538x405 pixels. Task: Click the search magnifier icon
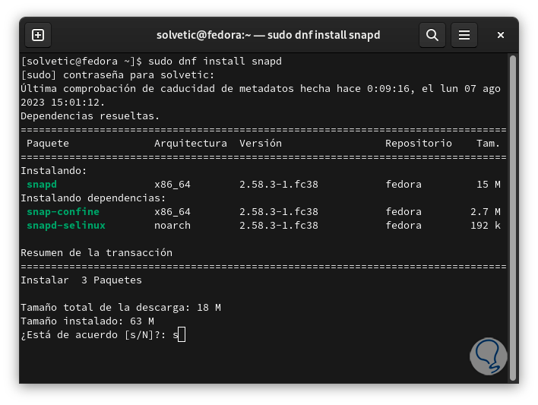click(x=432, y=35)
